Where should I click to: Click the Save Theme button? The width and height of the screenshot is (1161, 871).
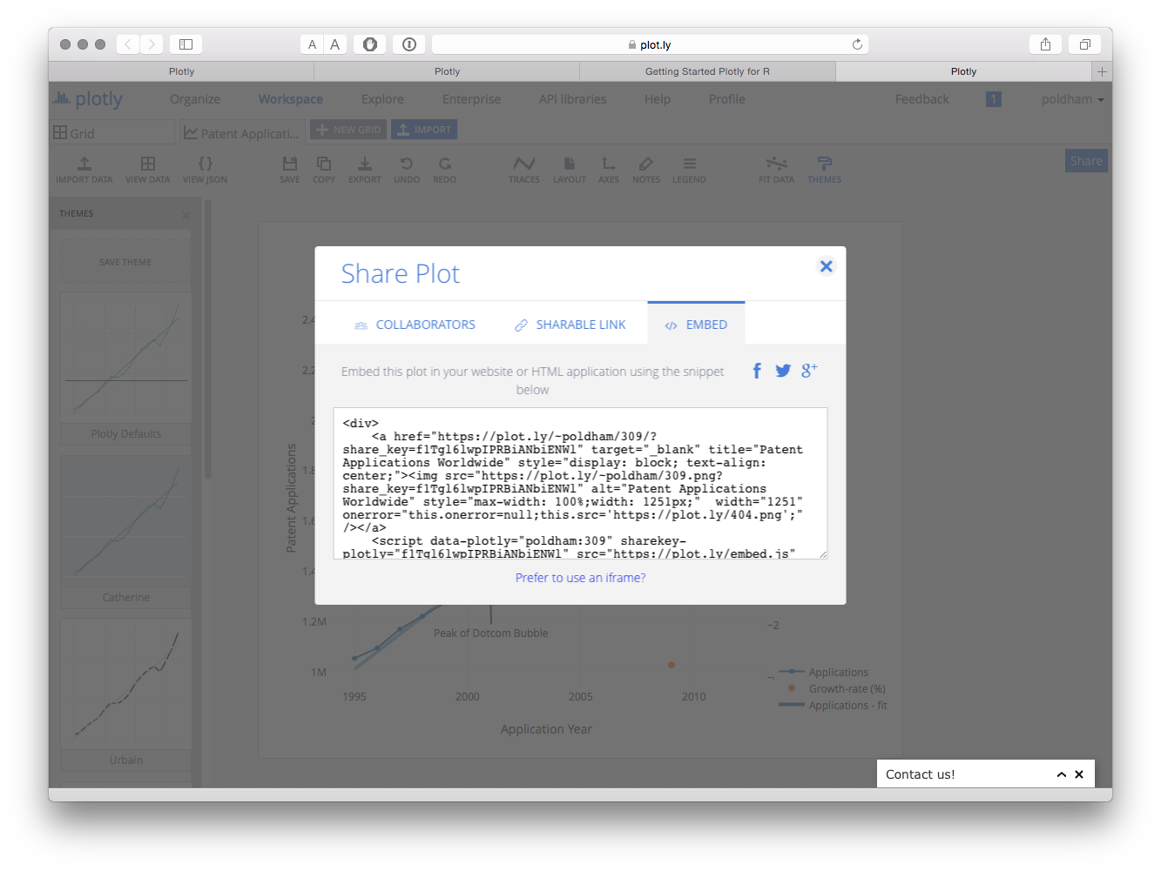pos(125,262)
